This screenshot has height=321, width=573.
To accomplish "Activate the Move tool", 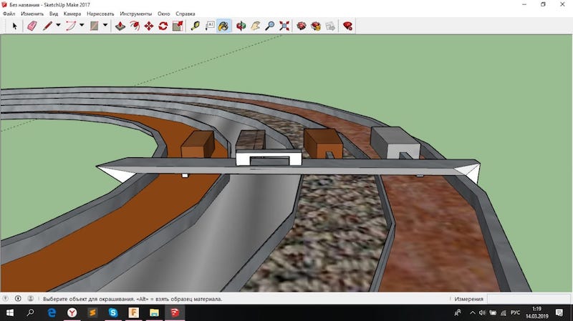I will (149, 26).
